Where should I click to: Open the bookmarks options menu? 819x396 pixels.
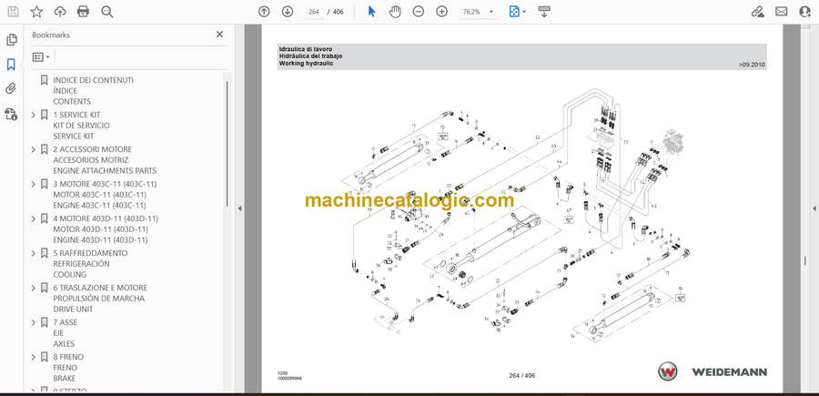(x=41, y=57)
